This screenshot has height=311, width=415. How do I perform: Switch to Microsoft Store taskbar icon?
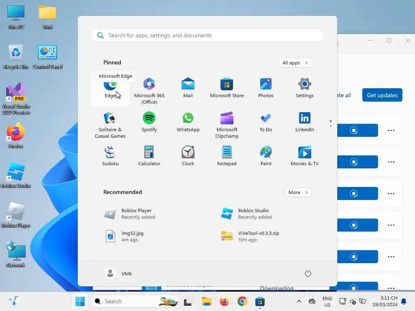coord(260,301)
